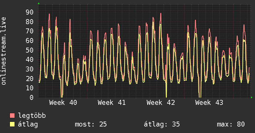Viewport: 255px width, 133px height.
Task: Click the 70 y-axis tick label
Action: (30, 31)
